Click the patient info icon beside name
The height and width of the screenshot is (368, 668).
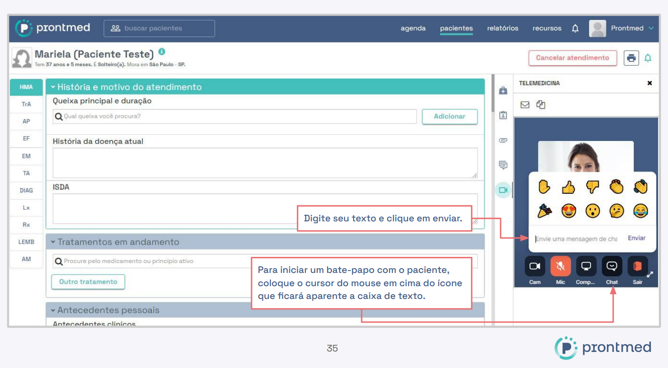point(162,52)
